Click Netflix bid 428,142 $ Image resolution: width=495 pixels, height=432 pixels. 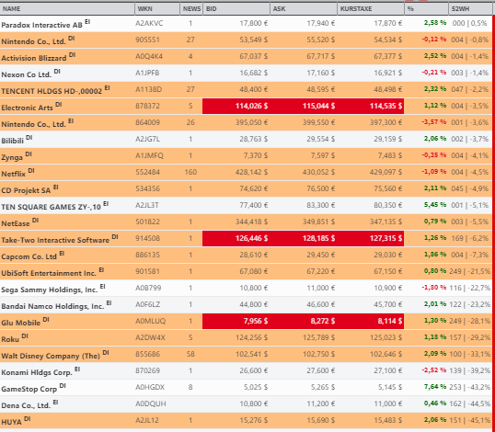point(251,172)
